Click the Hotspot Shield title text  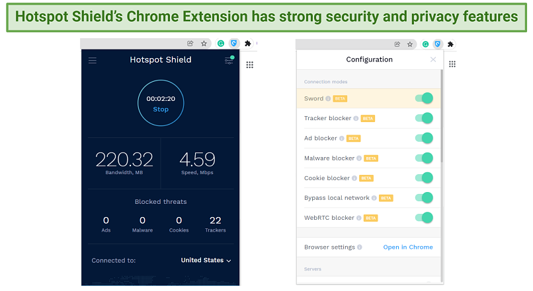[x=161, y=60]
